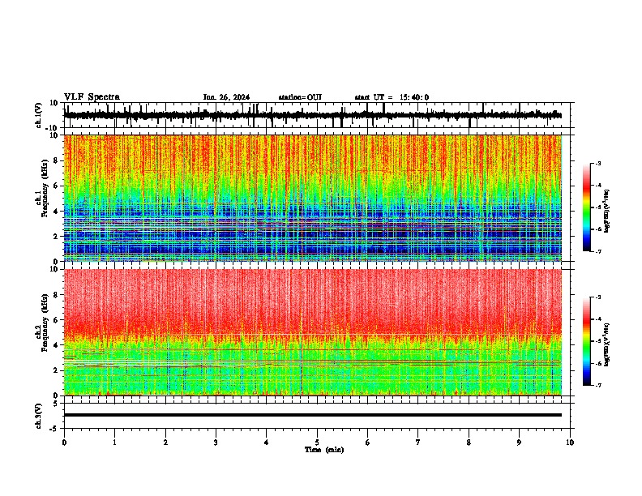Click time axis tick label "1"
The height and width of the screenshot is (496, 642).
114,443
